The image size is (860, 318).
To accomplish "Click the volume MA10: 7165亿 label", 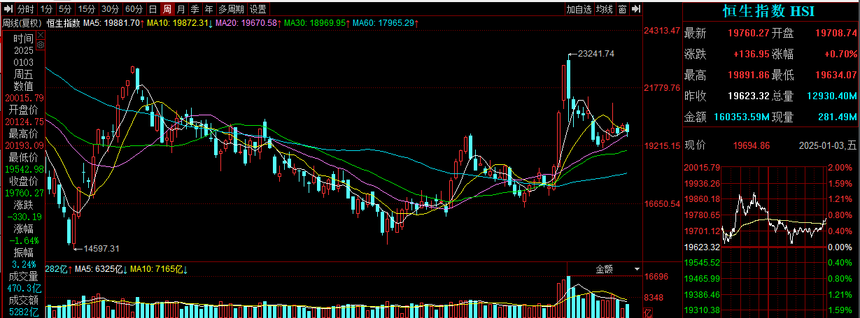I will 157,269.
